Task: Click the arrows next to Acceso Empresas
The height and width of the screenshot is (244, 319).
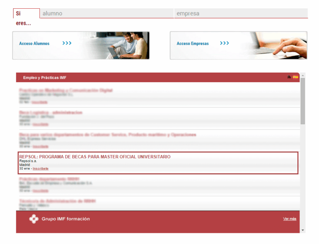Action: tap(224, 43)
